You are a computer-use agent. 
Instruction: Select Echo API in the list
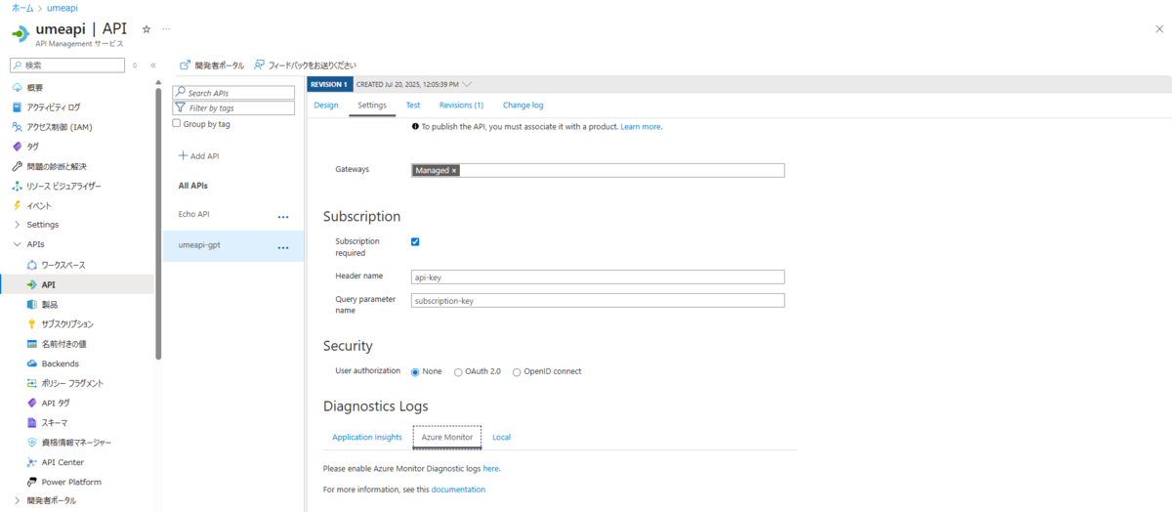pyautogui.click(x=194, y=214)
